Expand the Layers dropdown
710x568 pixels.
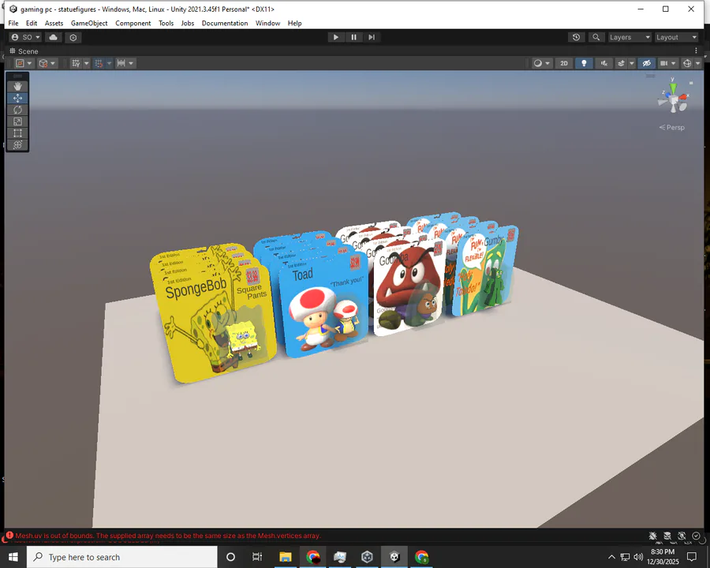click(630, 37)
